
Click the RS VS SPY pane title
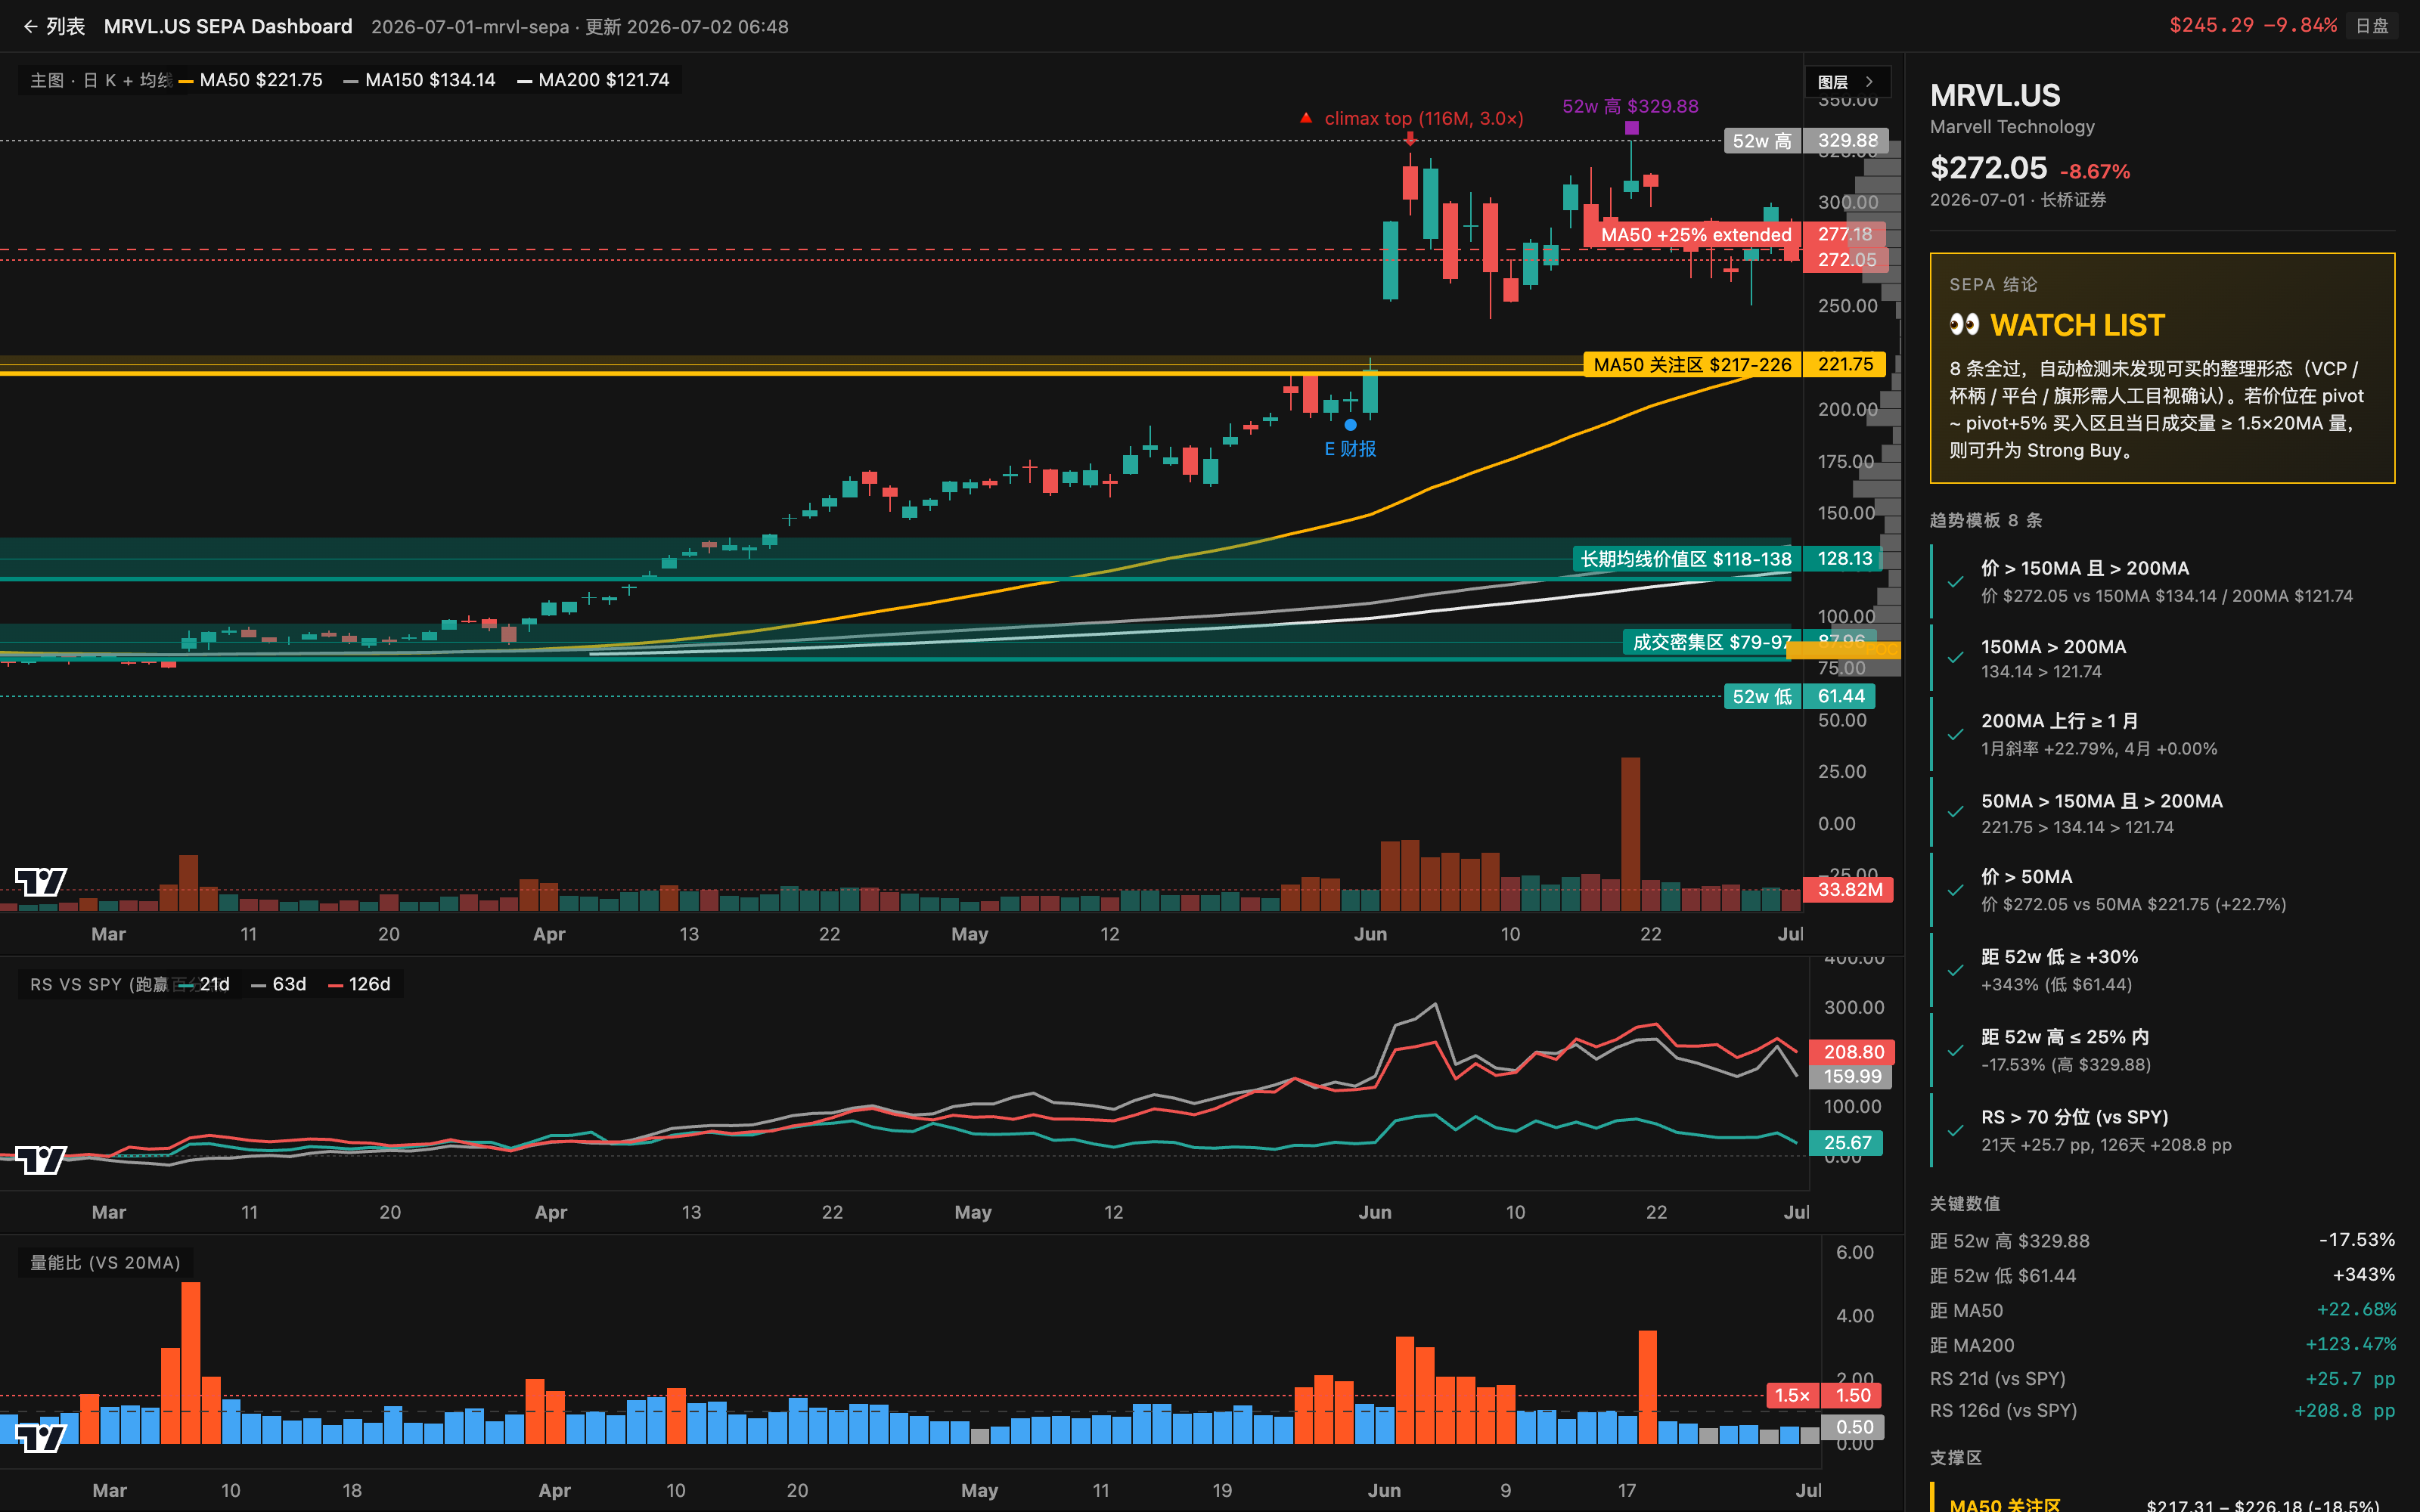(99, 984)
